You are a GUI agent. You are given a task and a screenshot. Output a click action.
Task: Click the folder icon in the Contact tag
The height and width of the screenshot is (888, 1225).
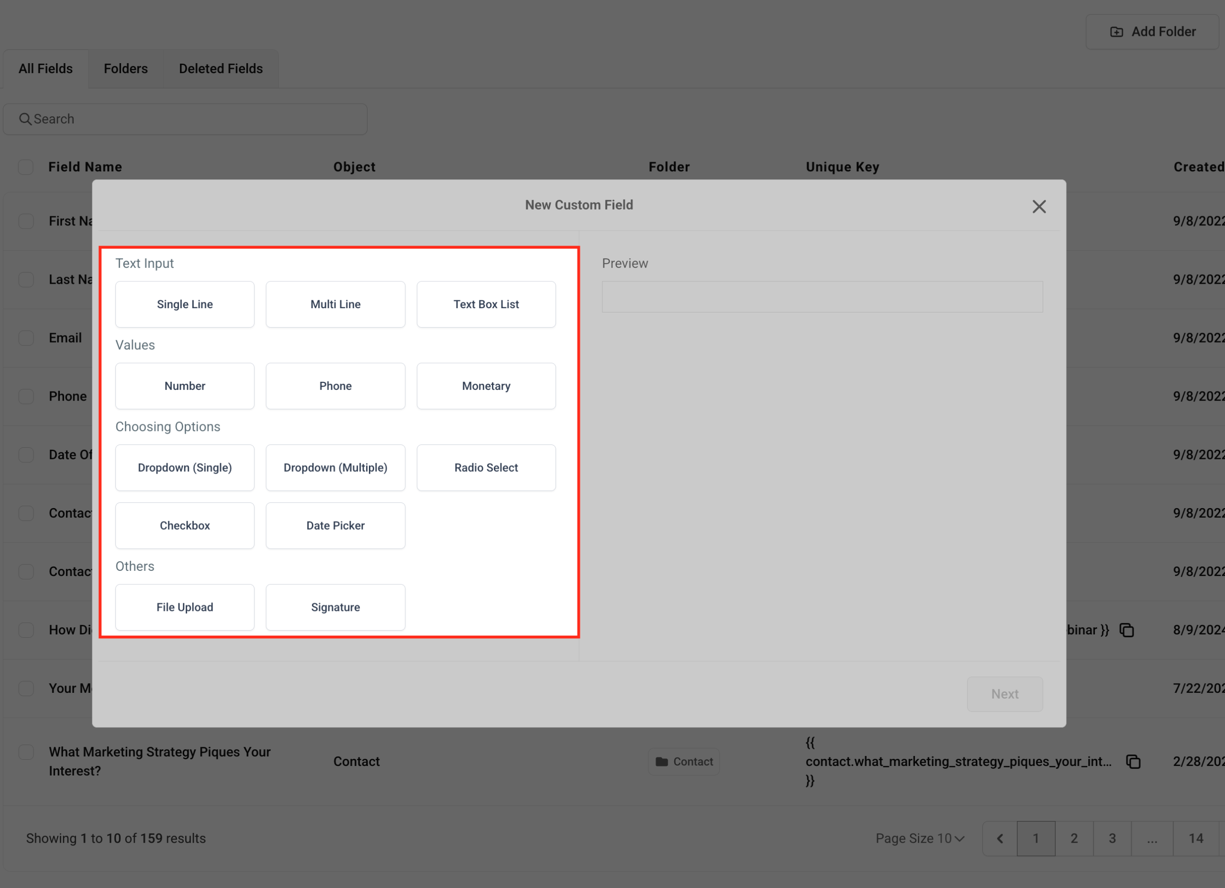(x=662, y=762)
